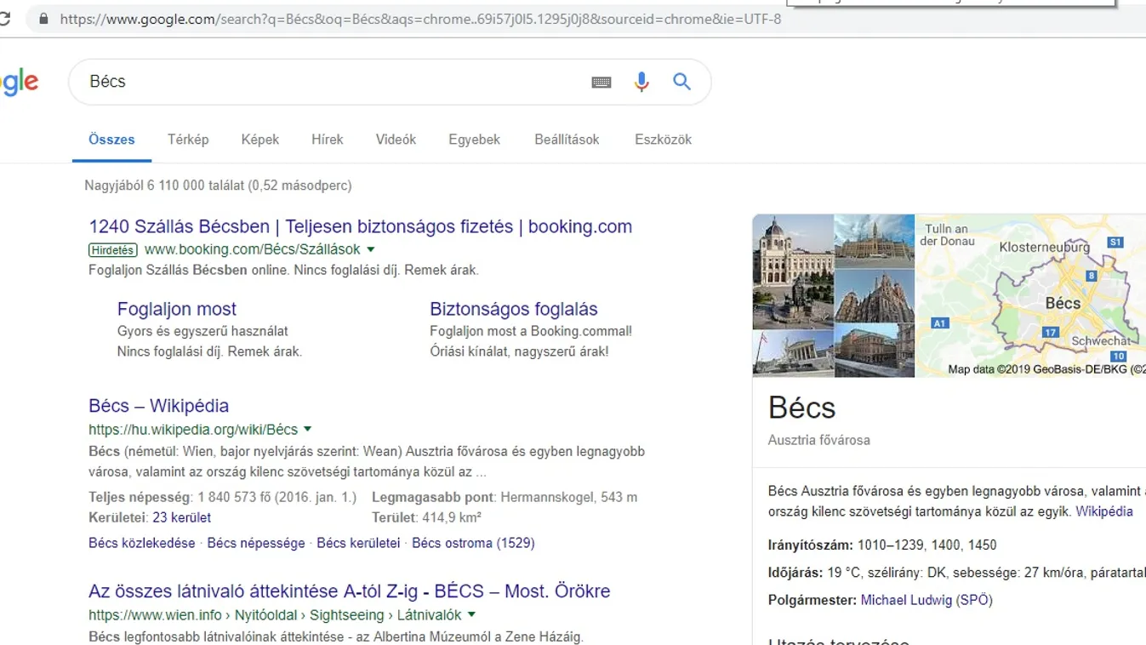Open the Rathaus city hall photo thumbnail

coord(875,241)
